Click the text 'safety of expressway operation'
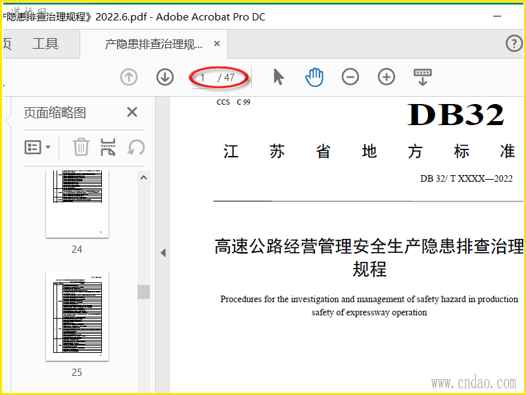Screen dimensions: 526x395 coord(369,312)
